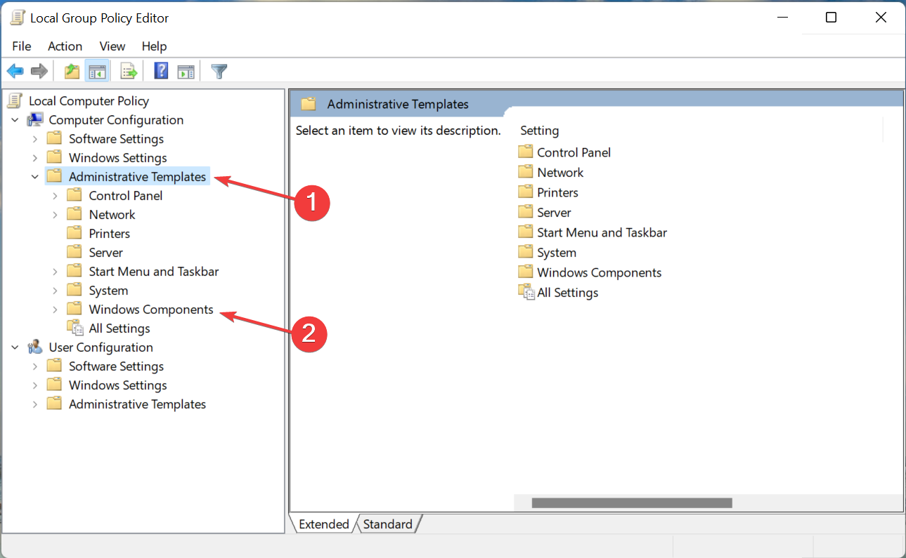Open the Action menu
This screenshot has height=558, width=906.
coord(65,46)
